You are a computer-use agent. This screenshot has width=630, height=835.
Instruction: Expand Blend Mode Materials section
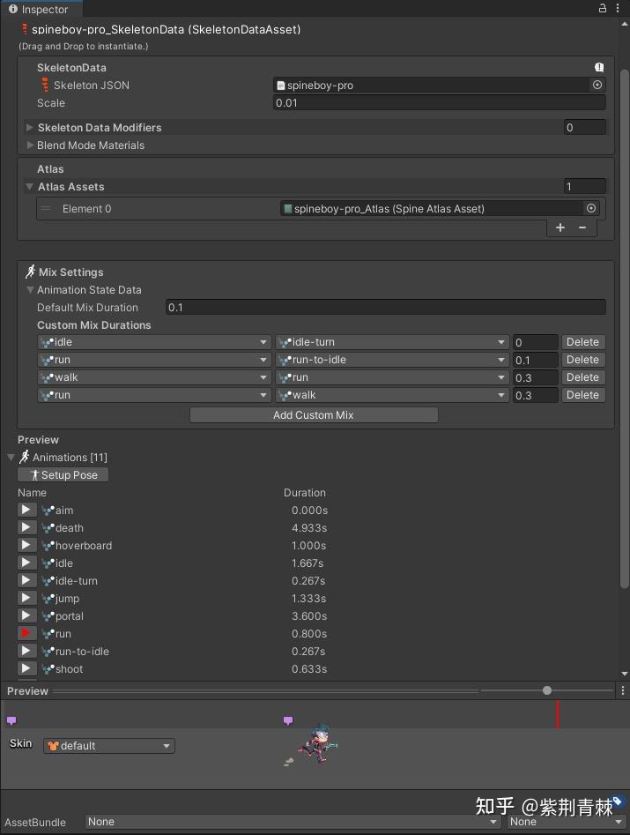[x=30, y=145]
